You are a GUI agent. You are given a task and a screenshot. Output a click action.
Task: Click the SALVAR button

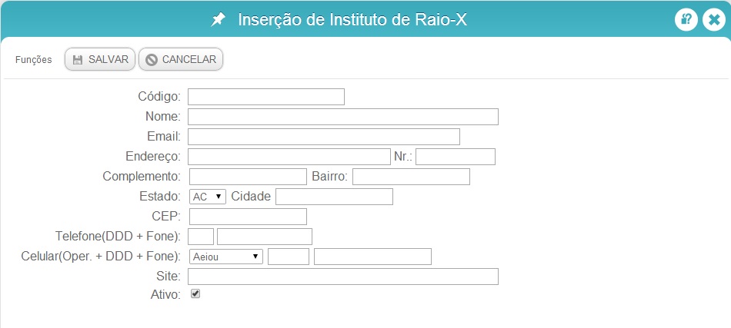(x=100, y=60)
